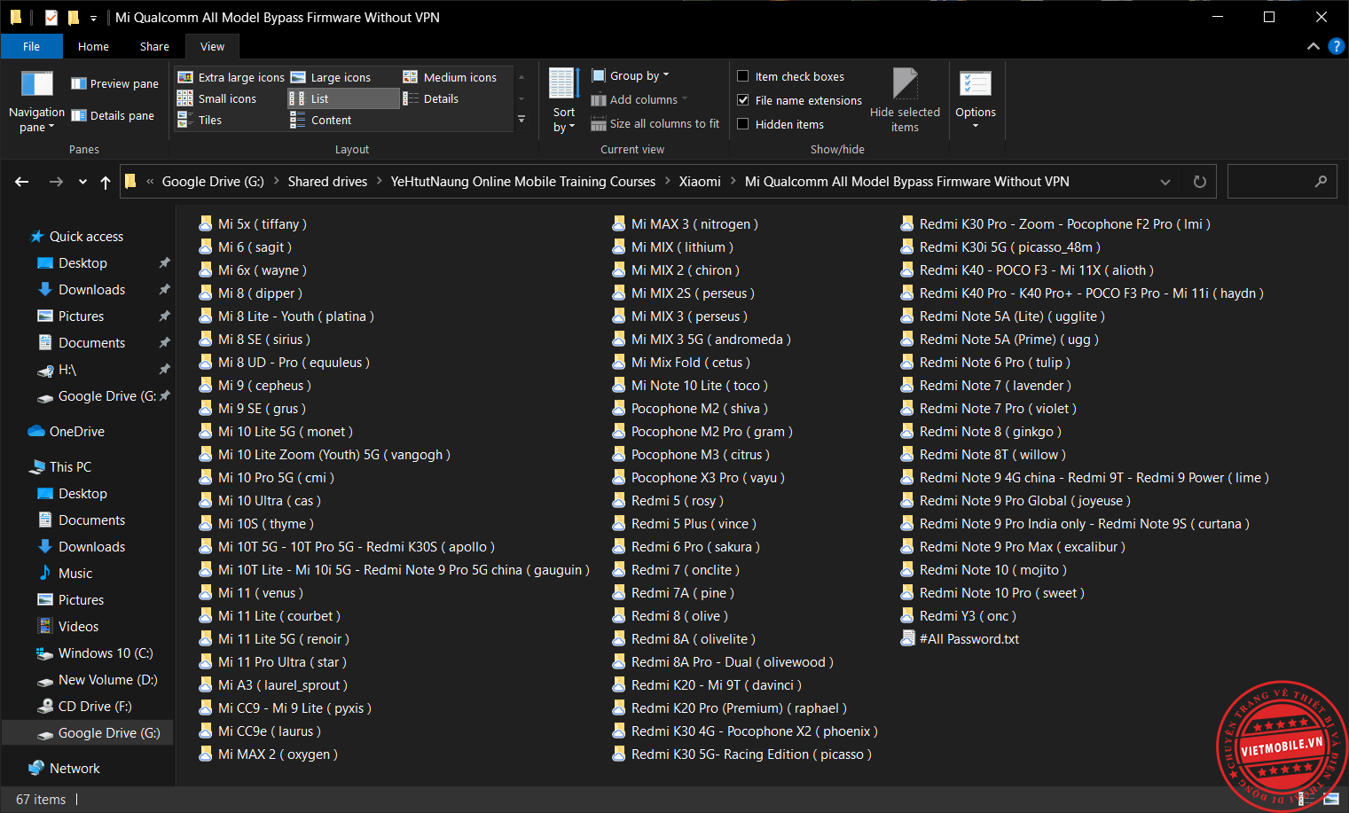Toggle the Details pane
This screenshot has height=813, width=1349.
(113, 115)
